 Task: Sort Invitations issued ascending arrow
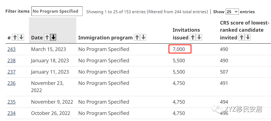coord(193,37)
